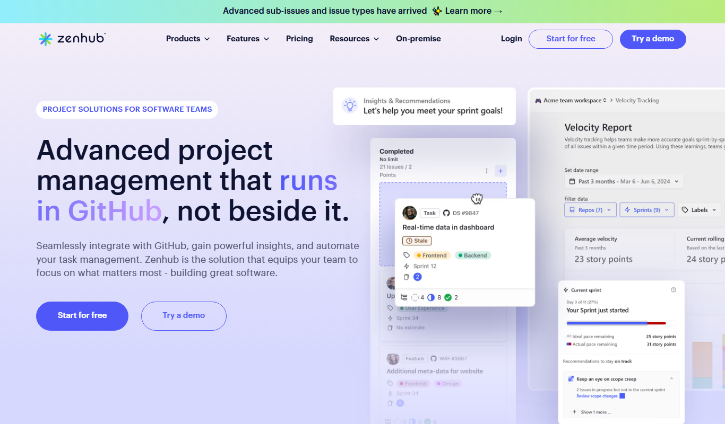The width and height of the screenshot is (725, 424).
Task: Click the blue square beside Review scope changes
Action: point(622,396)
